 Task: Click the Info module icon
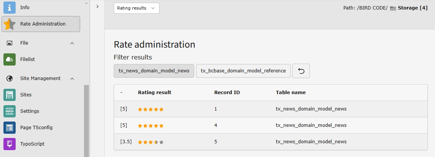(x=10, y=7)
